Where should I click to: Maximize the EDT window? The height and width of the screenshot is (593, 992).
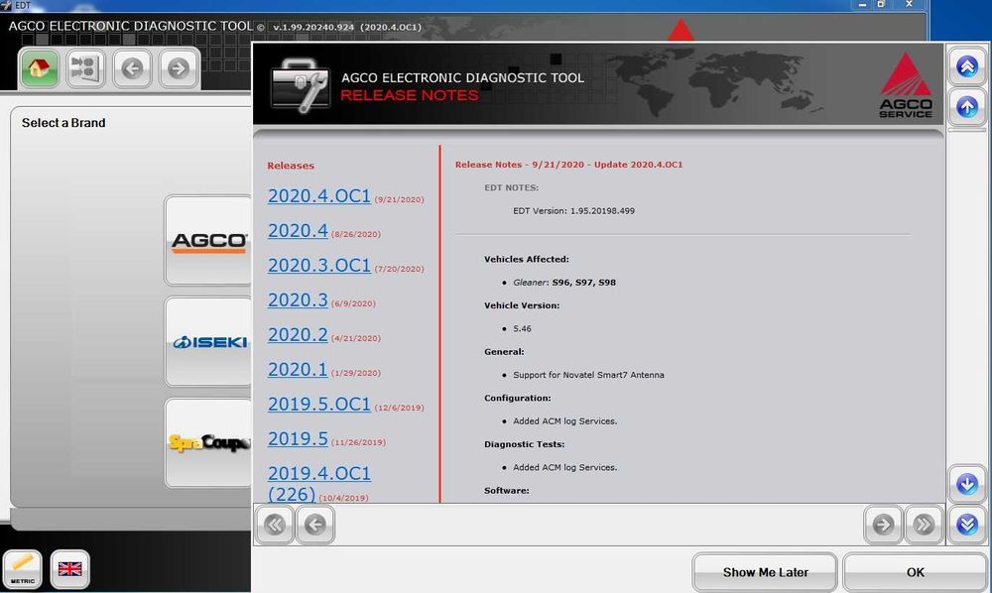(x=881, y=4)
